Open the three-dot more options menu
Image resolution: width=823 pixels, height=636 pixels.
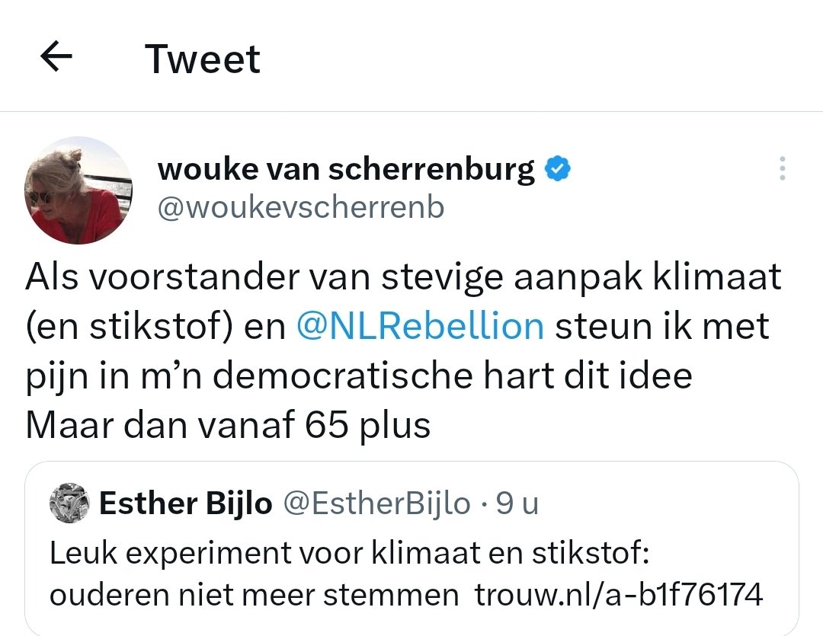(782, 168)
